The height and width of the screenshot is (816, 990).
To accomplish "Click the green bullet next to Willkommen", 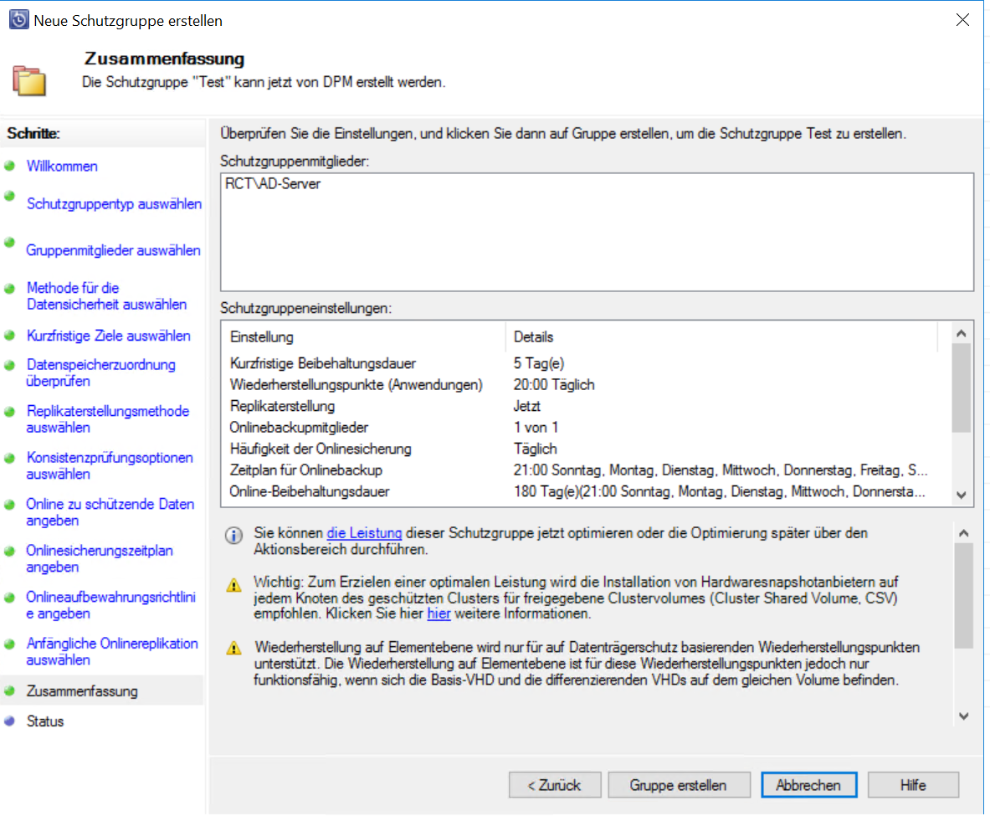I will (x=9, y=166).
